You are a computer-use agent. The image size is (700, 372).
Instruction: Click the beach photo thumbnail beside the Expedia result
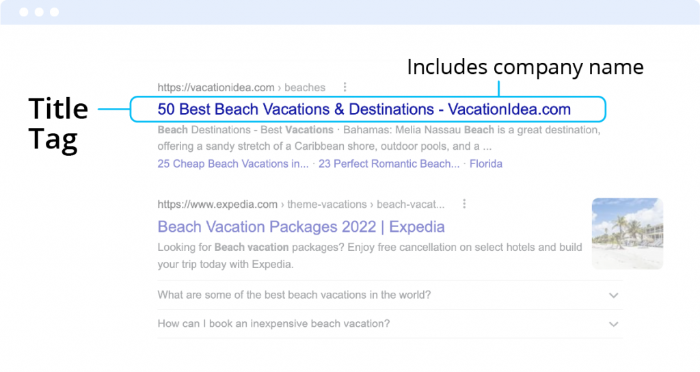point(627,233)
